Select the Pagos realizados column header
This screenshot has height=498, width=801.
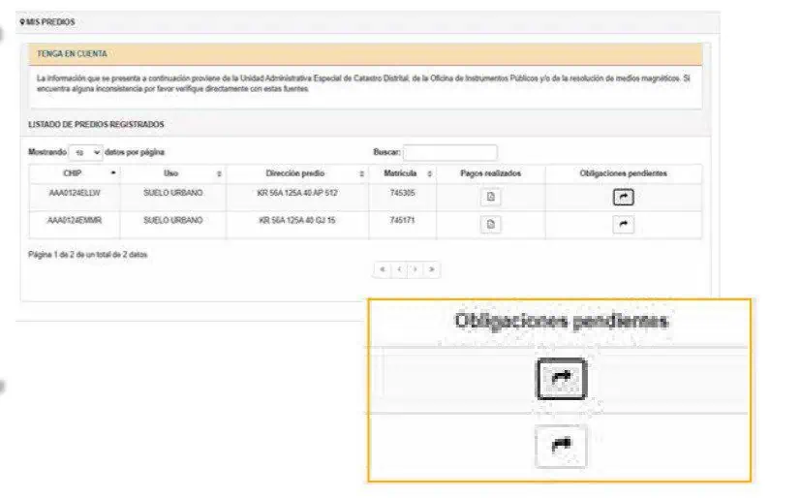tap(490, 173)
